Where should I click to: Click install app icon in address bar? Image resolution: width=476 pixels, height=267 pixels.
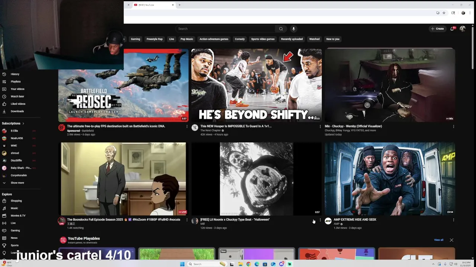[x=438, y=13]
